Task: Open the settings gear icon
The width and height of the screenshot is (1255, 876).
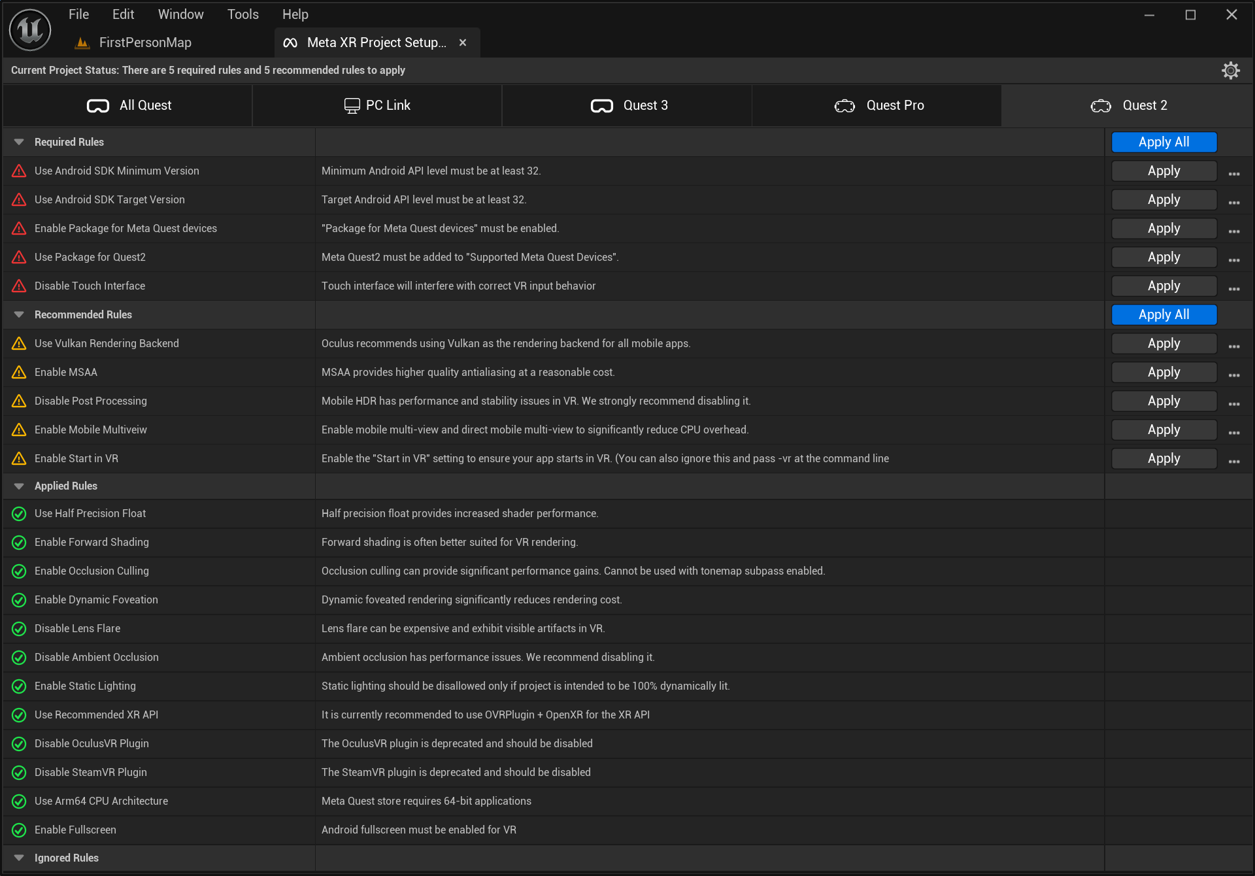Action: click(x=1231, y=70)
